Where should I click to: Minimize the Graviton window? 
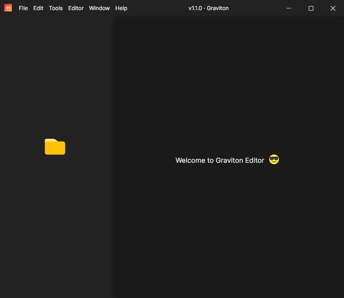pyautogui.click(x=289, y=8)
